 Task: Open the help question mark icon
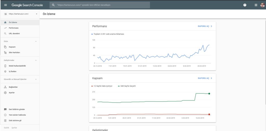[x=245, y=5]
